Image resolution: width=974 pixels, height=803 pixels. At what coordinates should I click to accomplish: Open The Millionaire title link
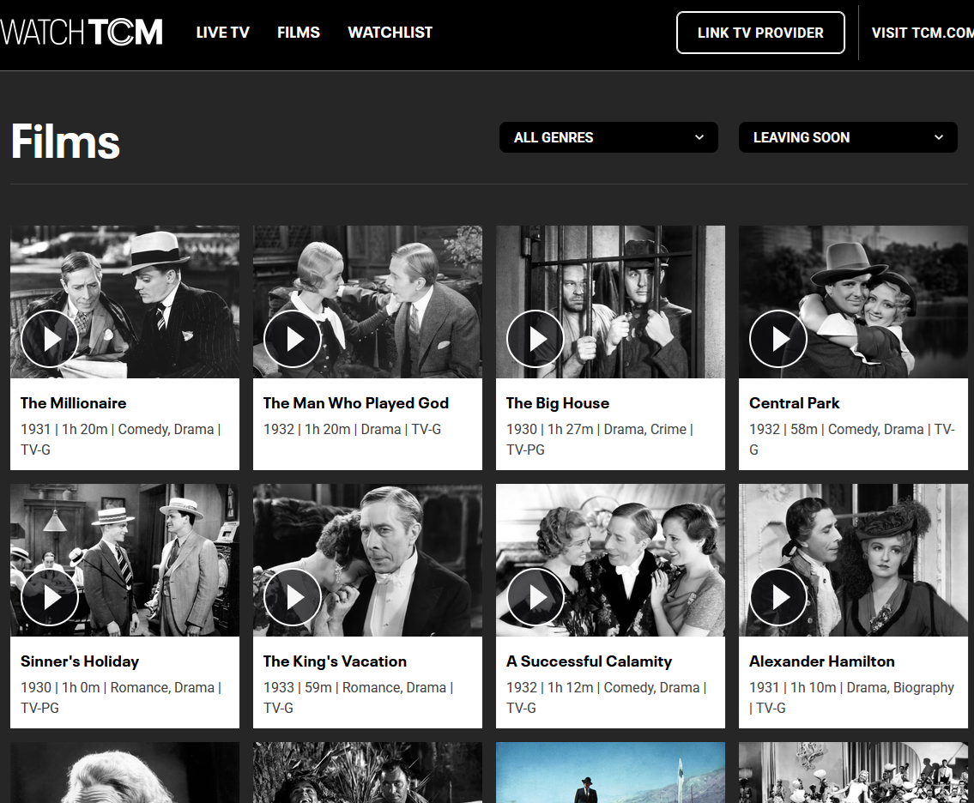click(73, 403)
